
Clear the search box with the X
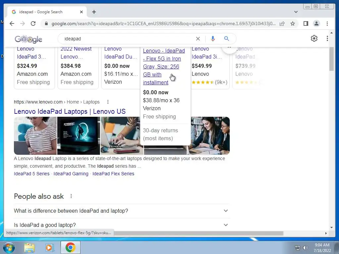198,39
